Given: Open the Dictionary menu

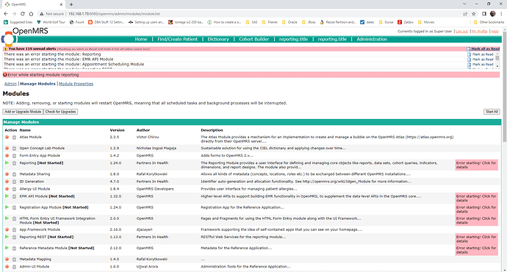Looking at the screenshot, I should (x=218, y=39).
